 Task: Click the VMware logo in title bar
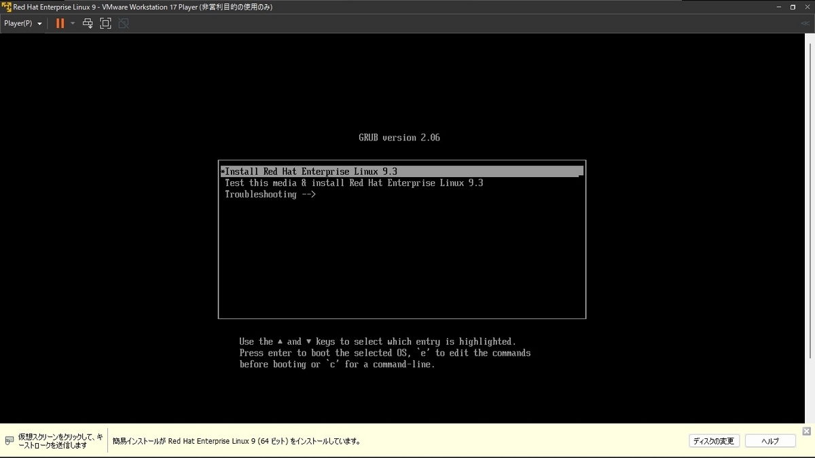[6, 7]
